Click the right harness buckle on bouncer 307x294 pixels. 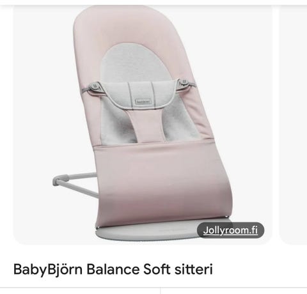(184, 82)
